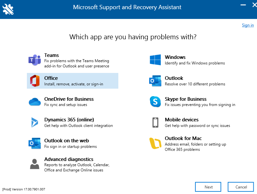
Task: Click 'Get help with Outlook client integration' text
Action: [x=79, y=126]
